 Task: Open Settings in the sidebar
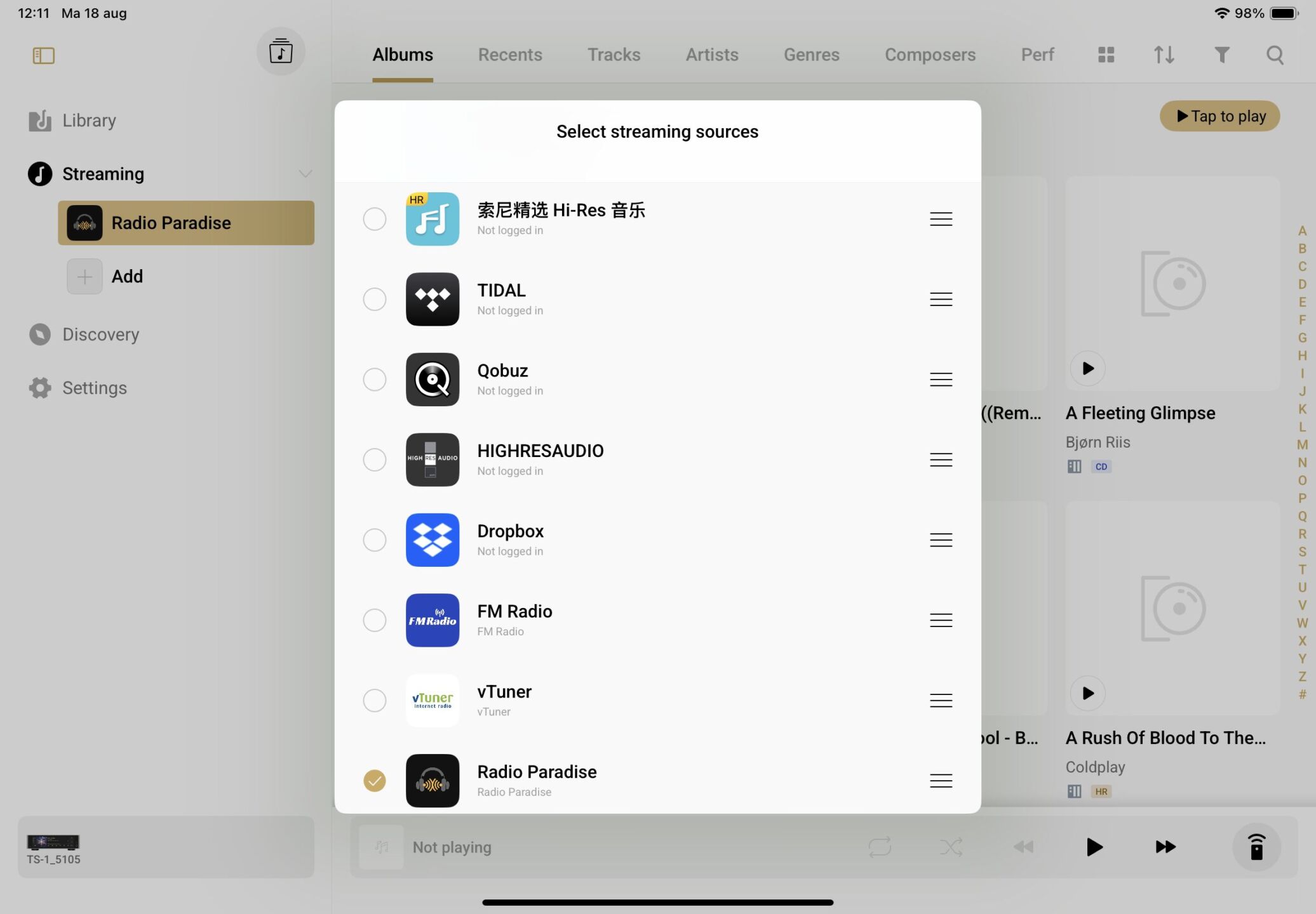pos(77,388)
